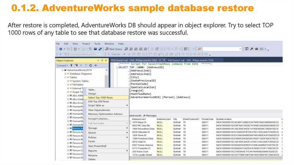294x165 pixels.
Task: Collapse the AdventureWorks2019 database node
Action: [x=63, y=70]
